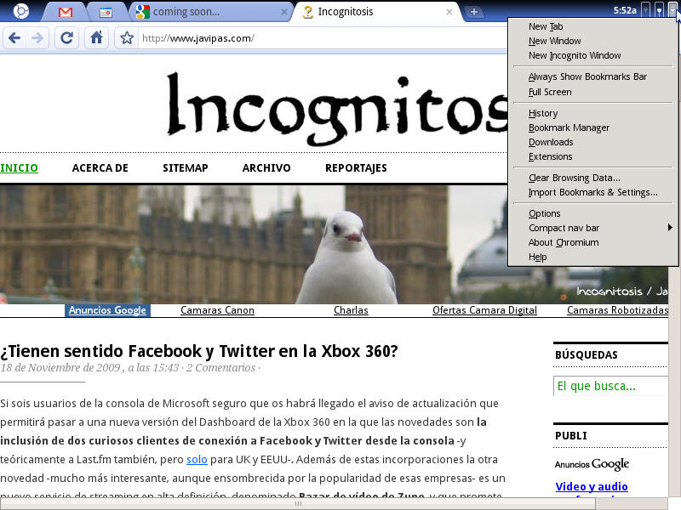The image size is (681, 510).
Task: Click the 'El que busca...' search field
Action: pyautogui.click(x=610, y=386)
